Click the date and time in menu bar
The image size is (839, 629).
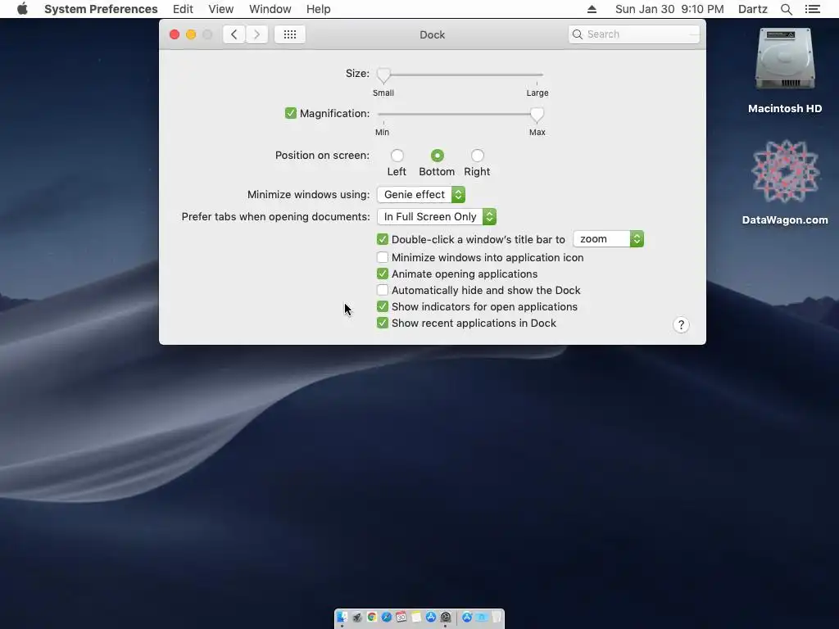[669, 9]
